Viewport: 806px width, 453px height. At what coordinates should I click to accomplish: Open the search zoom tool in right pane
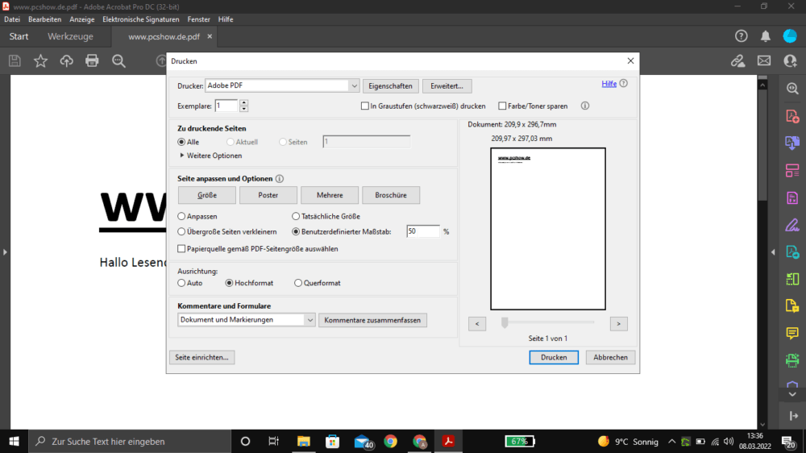point(792,89)
